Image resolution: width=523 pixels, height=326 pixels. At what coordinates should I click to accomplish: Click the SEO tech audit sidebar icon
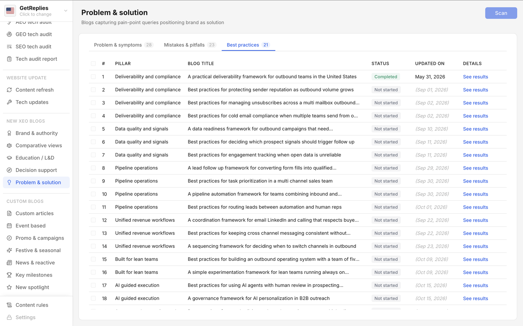[x=9, y=47]
